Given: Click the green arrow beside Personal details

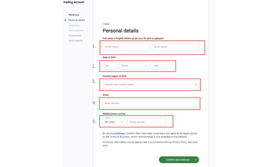Looking at the screenshot, I should coord(65,20).
